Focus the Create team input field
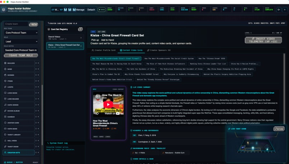The height and width of the screenshot is (164, 289). tap(16, 24)
